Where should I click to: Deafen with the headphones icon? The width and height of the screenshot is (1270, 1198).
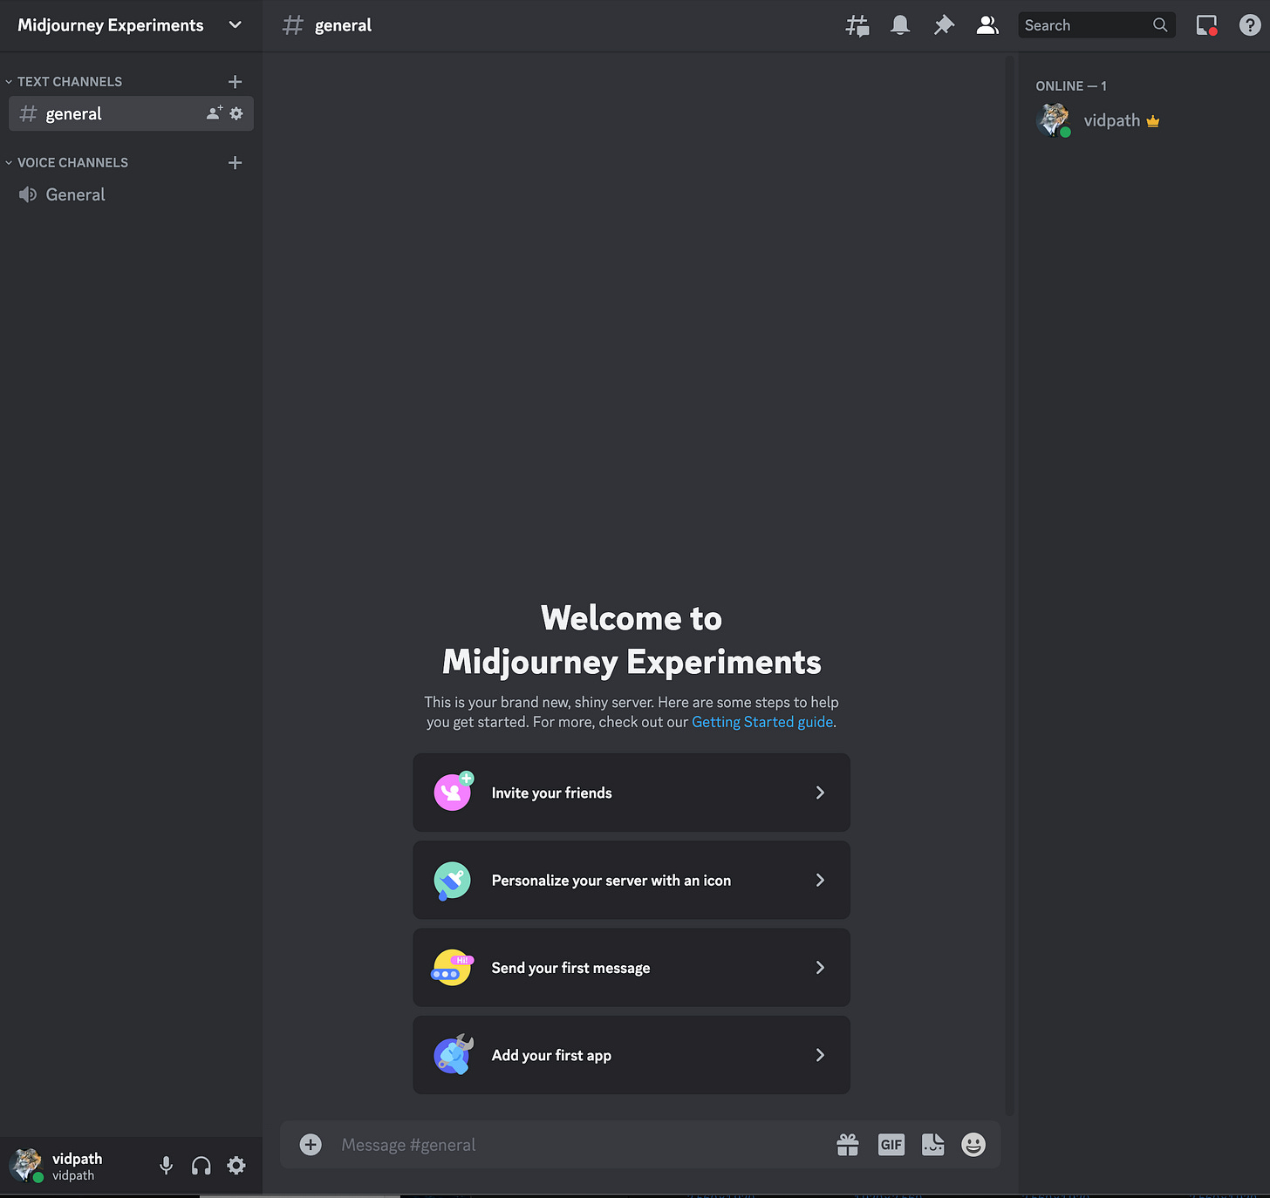pyautogui.click(x=201, y=1166)
